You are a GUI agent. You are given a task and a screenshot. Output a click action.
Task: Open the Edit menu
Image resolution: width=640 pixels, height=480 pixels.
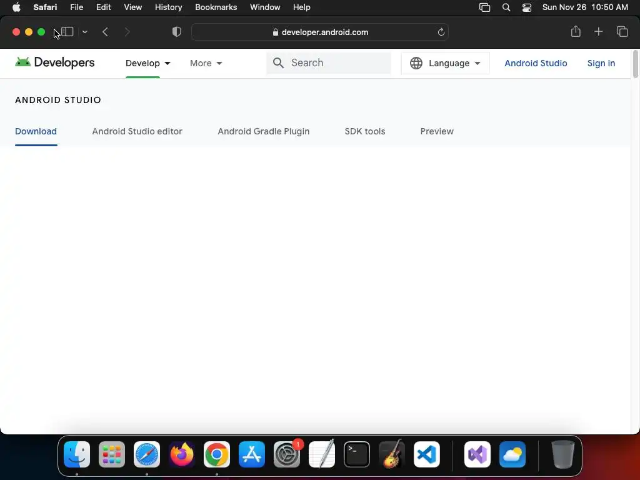pos(103,7)
